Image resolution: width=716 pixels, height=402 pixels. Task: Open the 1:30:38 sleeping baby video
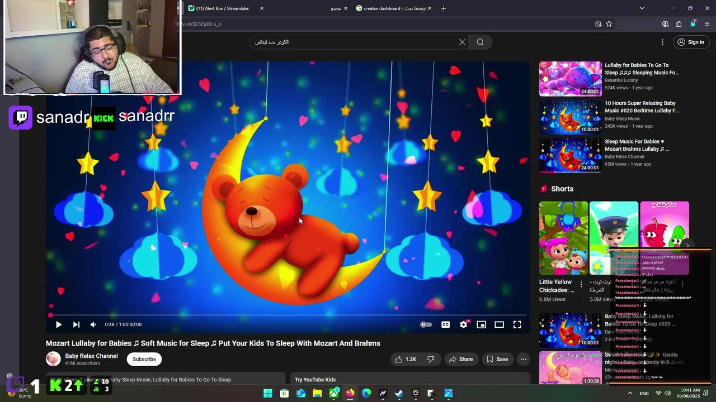pyautogui.click(x=570, y=368)
